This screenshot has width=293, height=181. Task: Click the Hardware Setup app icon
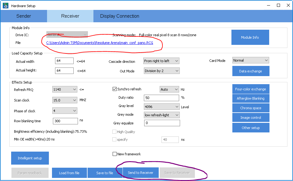tap(6, 5)
